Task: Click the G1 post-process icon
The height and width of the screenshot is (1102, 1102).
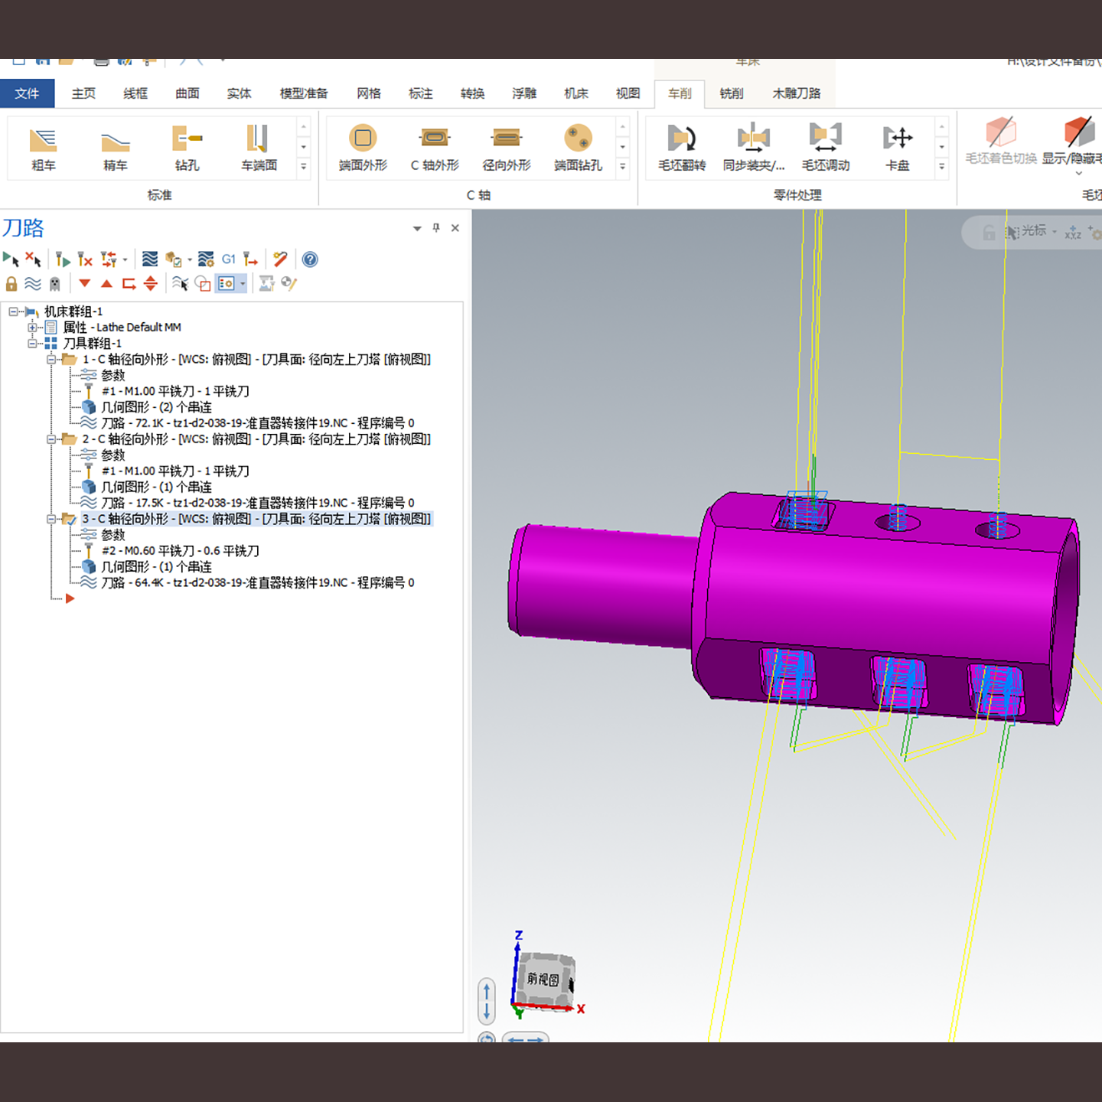Action: click(229, 259)
